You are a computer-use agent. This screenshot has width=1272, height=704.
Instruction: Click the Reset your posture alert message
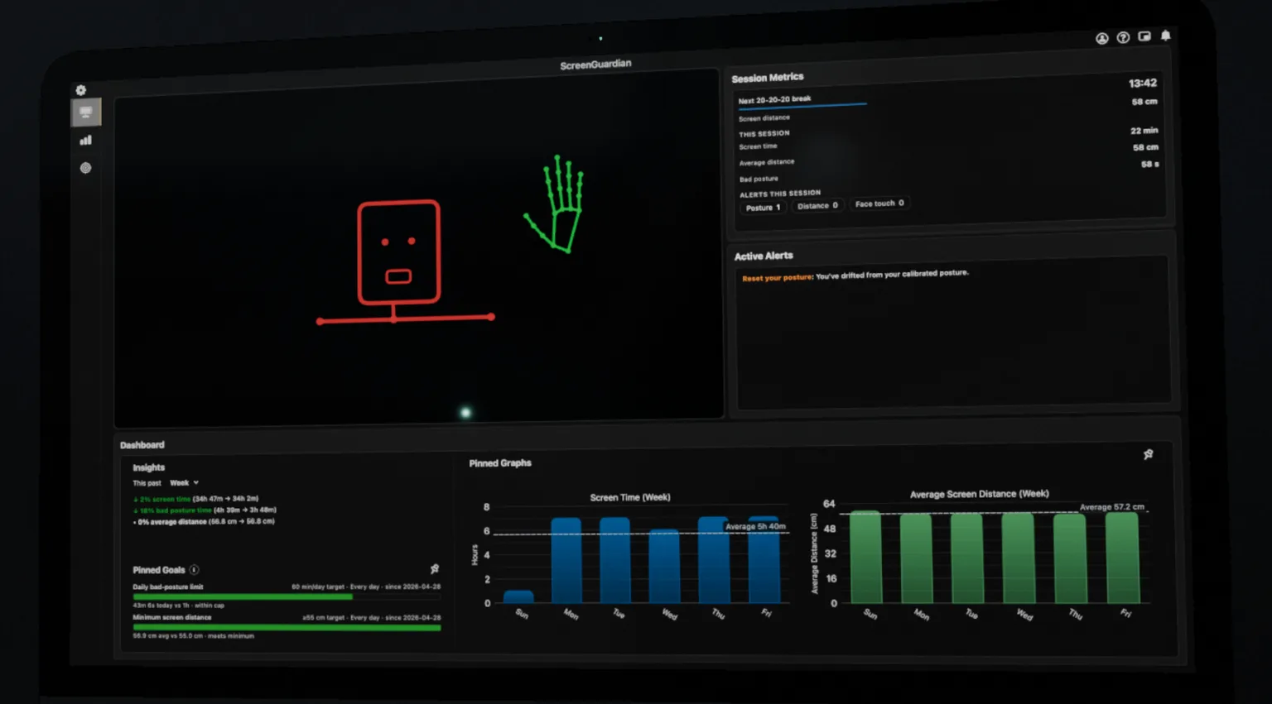(x=855, y=275)
